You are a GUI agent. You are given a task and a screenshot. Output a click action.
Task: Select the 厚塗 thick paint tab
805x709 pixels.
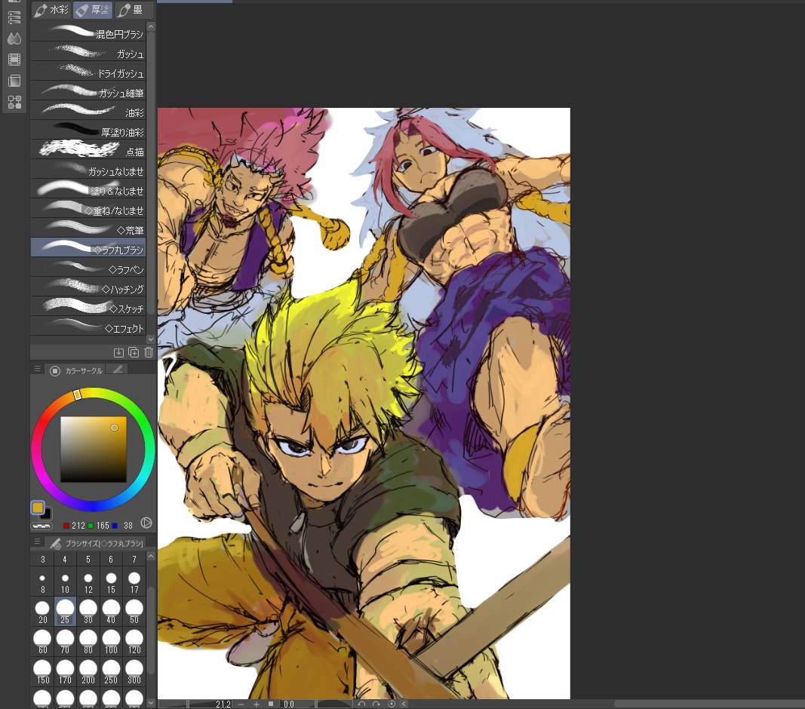click(x=93, y=10)
